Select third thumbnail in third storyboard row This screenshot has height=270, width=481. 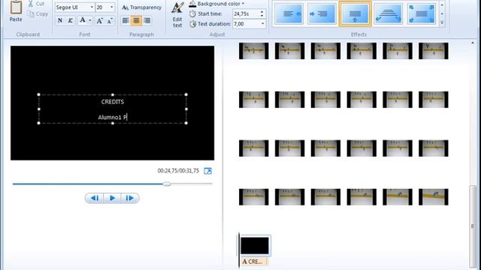tap(325, 148)
